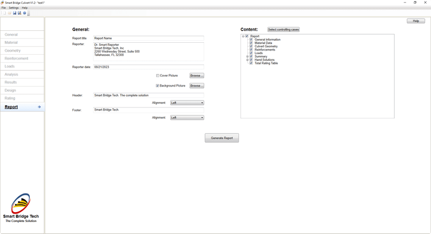Click the Browse button for Cover Picture
The image size is (431, 234).
point(196,76)
